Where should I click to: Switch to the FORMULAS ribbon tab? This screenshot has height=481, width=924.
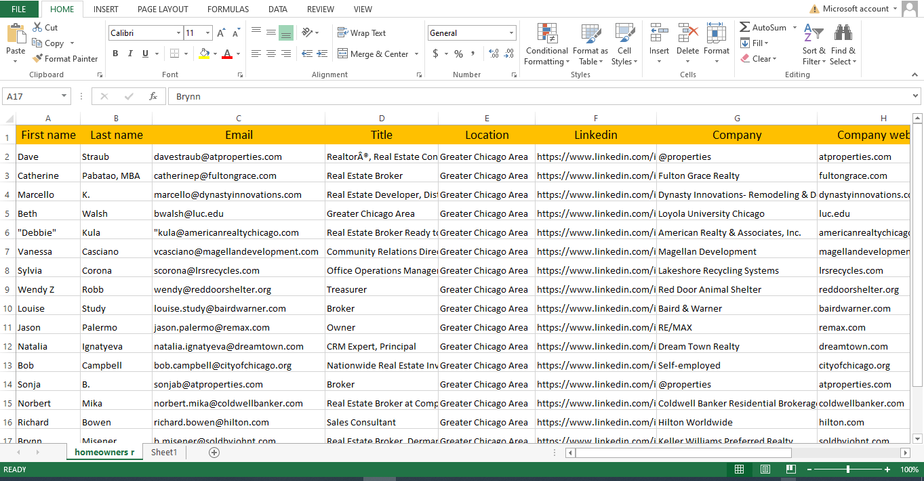pyautogui.click(x=228, y=9)
